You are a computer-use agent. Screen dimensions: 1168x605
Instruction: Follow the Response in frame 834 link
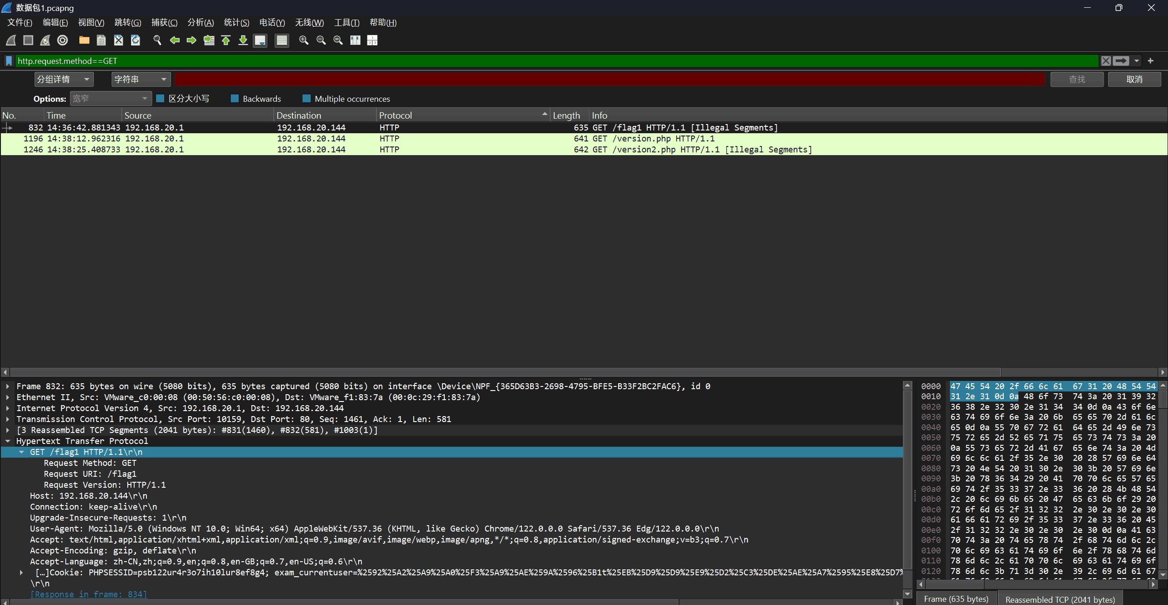pos(89,594)
